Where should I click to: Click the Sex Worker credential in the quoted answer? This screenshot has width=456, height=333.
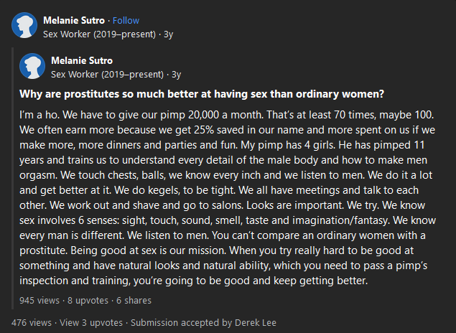point(107,73)
